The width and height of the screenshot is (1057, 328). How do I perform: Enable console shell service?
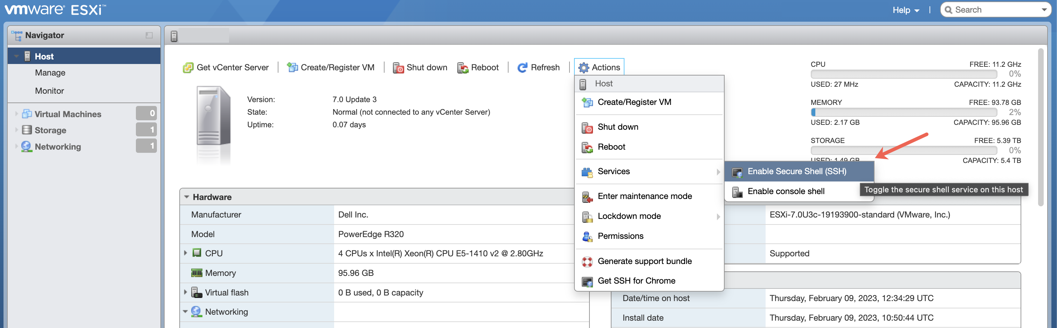click(785, 191)
